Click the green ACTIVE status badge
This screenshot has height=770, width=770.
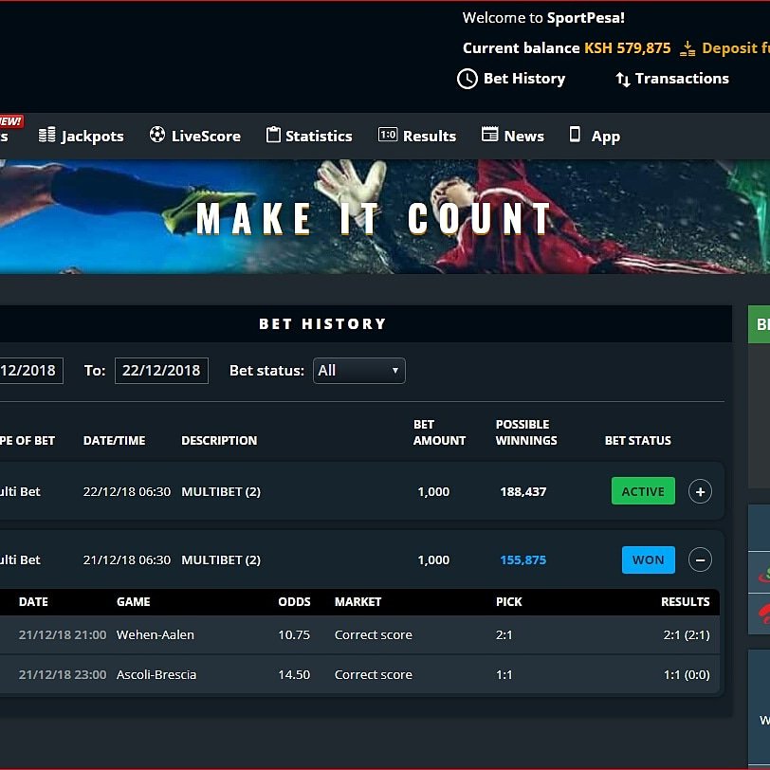643,491
